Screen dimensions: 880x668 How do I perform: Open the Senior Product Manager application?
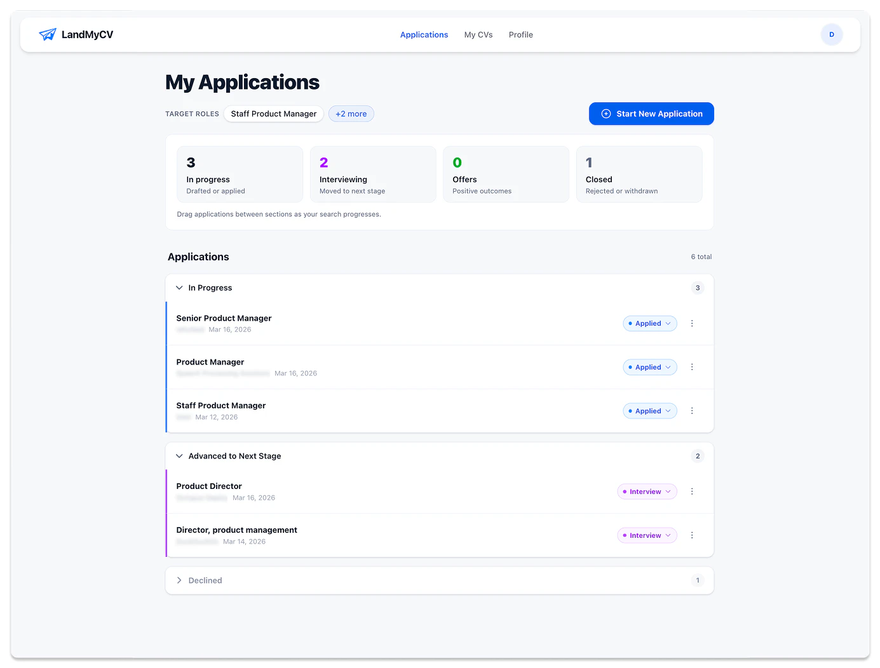[x=224, y=318]
